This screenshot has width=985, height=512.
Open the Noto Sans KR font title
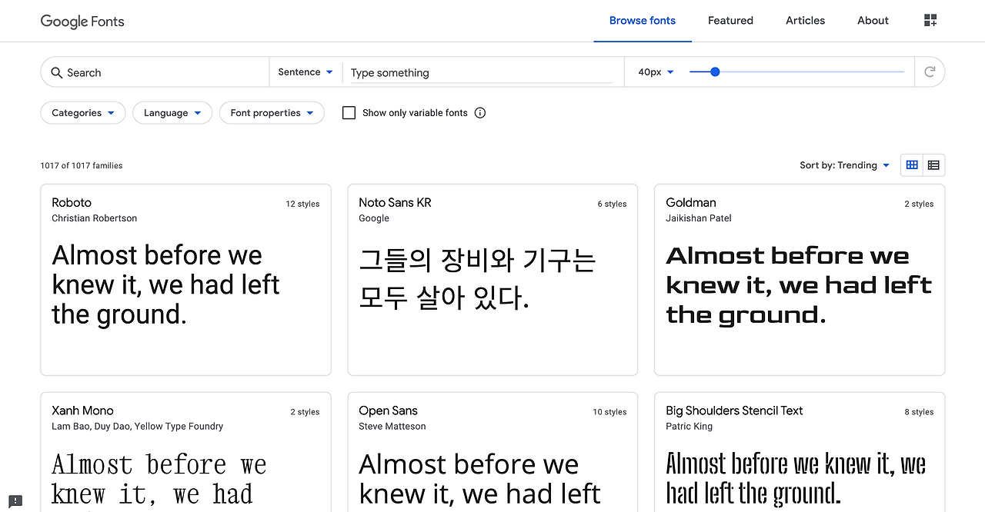[395, 203]
